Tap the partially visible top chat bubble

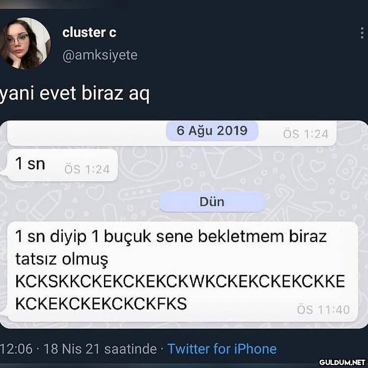tap(172, 134)
